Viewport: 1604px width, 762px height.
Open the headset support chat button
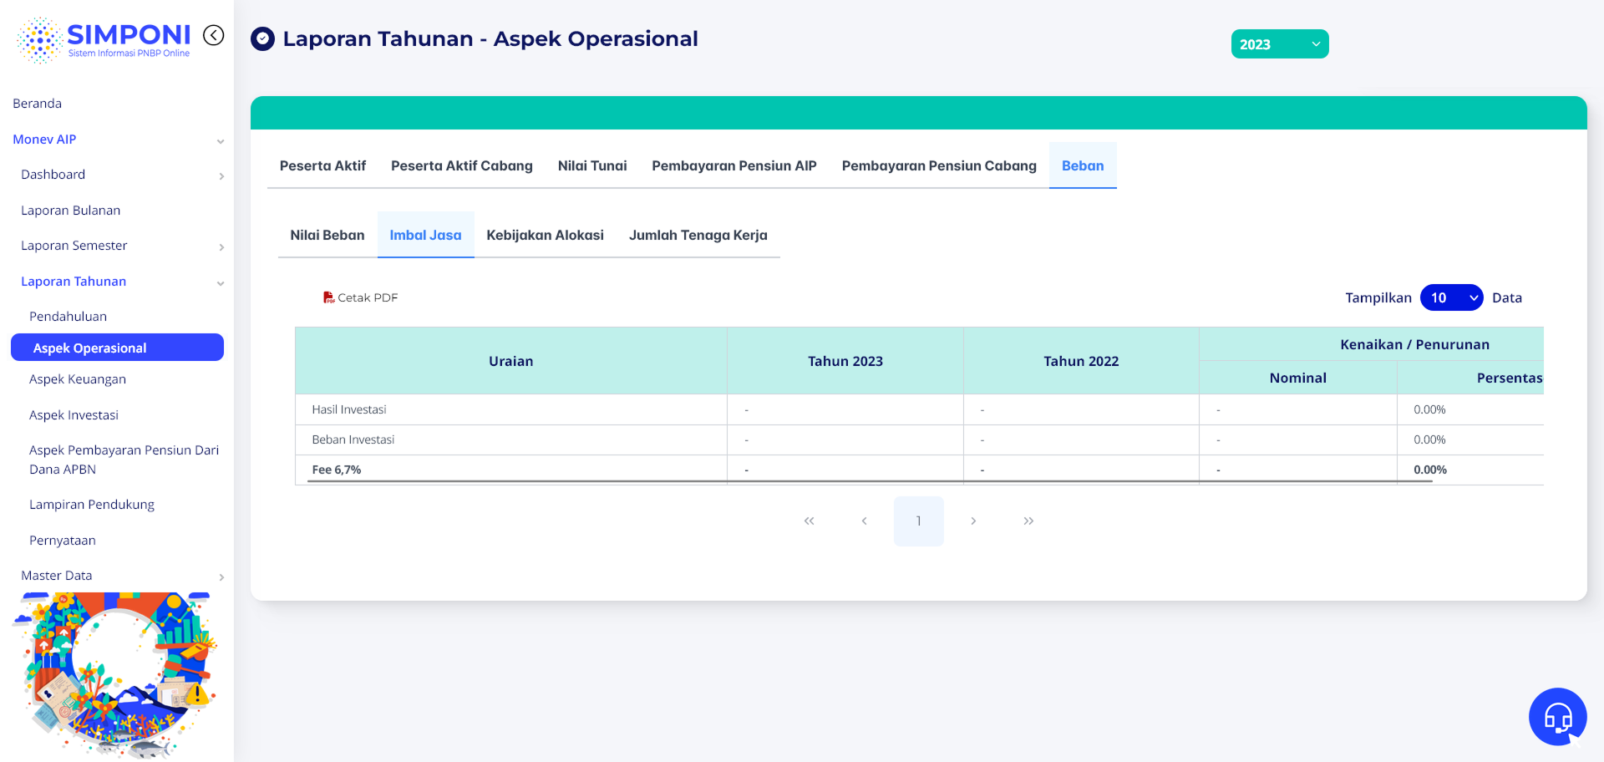[1557, 716]
